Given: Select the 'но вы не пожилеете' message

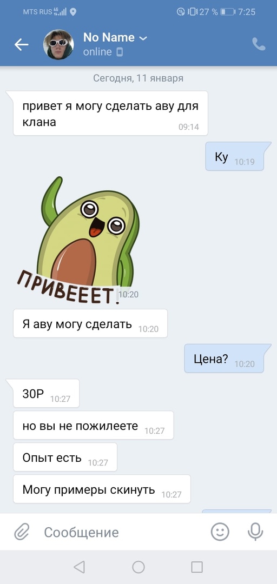Looking at the screenshot, I should [94, 425].
